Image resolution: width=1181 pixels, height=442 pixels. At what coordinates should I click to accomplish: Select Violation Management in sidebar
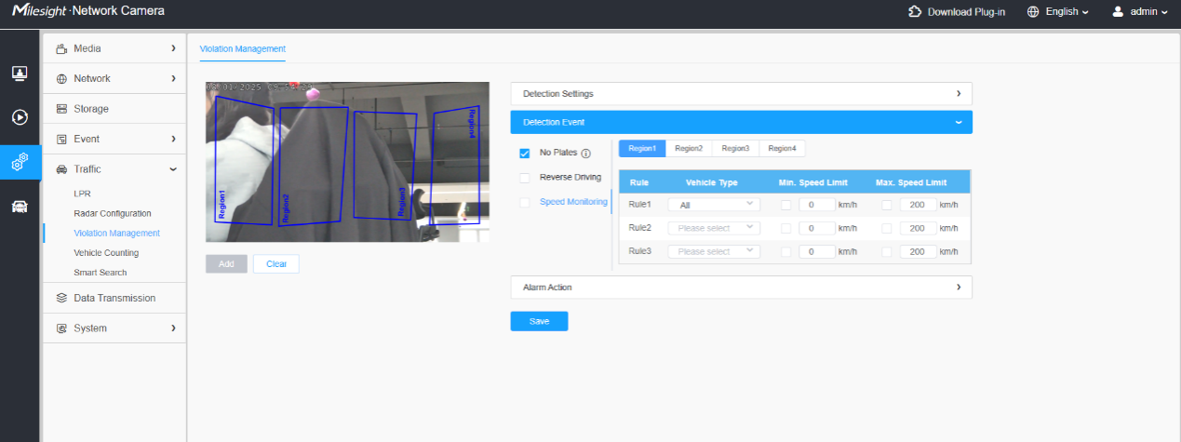pyautogui.click(x=116, y=233)
